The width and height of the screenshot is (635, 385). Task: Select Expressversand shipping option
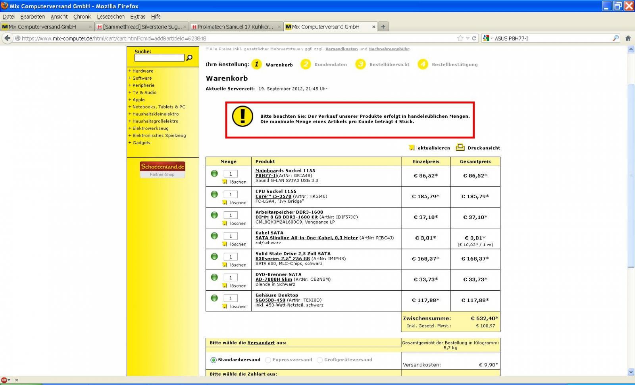pyautogui.click(x=268, y=360)
